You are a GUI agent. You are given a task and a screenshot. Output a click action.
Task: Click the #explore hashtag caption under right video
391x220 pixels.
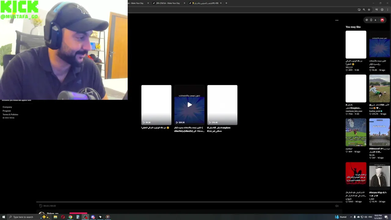click(x=226, y=128)
